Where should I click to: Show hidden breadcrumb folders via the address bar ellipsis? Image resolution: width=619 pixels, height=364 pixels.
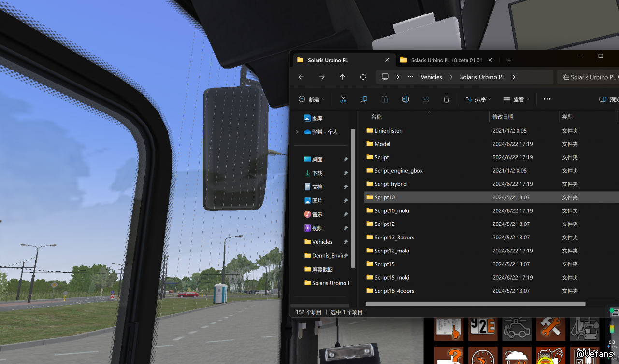[411, 77]
